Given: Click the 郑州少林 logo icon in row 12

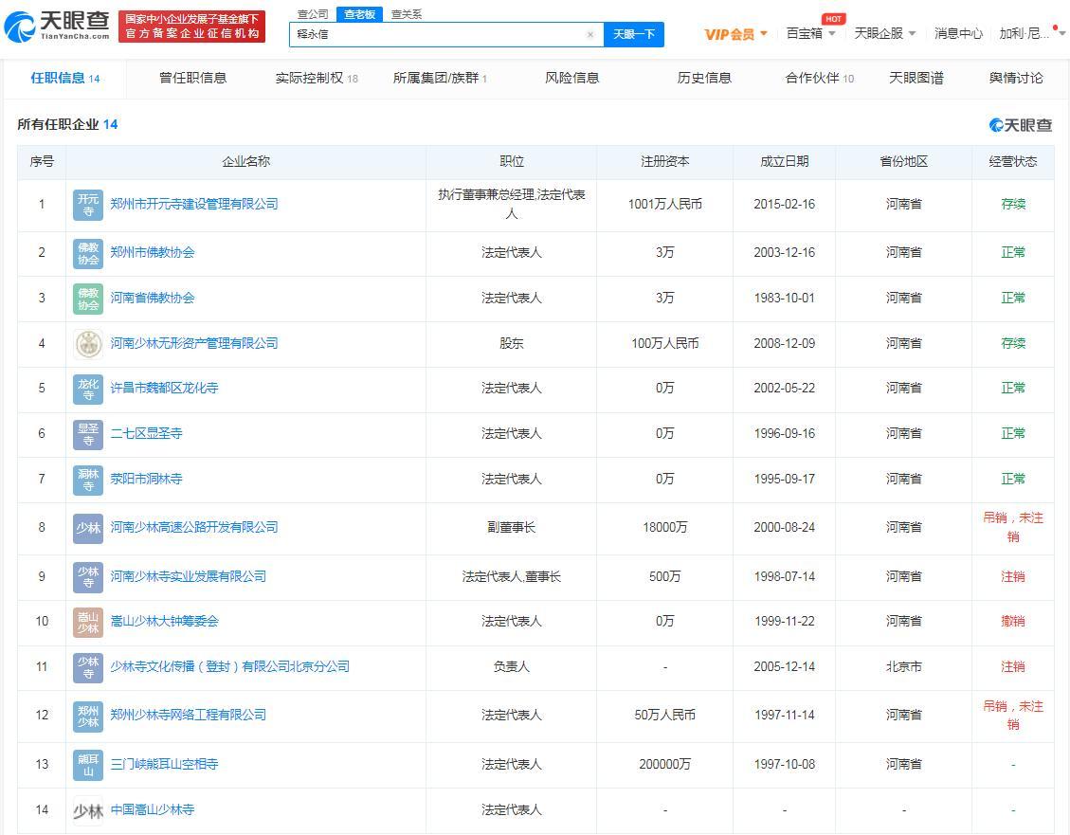Looking at the screenshot, I should 88,716.
